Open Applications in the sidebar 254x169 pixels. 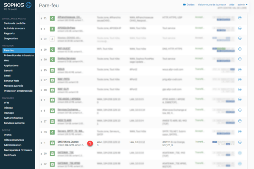click(11, 65)
